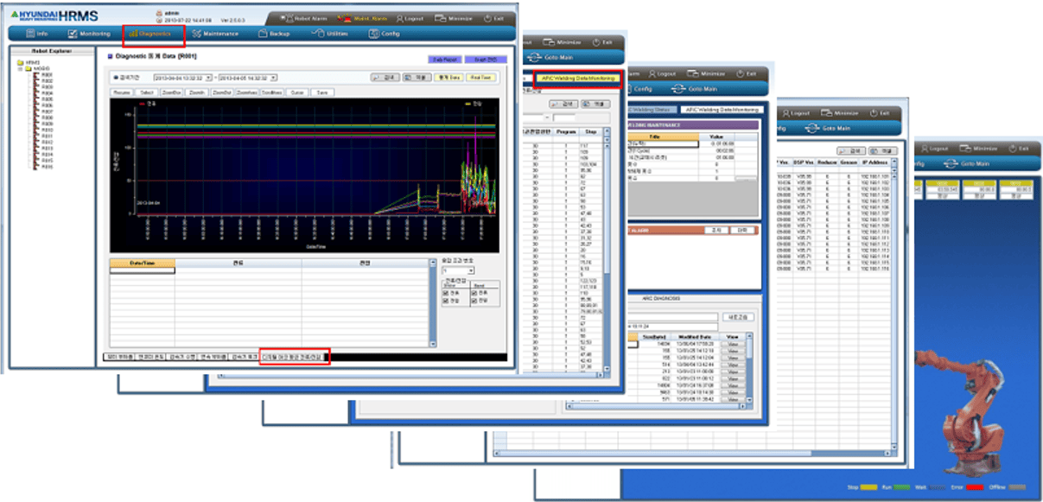Open the Config section in main window
The width and height of the screenshot is (1043, 502).
tap(385, 34)
